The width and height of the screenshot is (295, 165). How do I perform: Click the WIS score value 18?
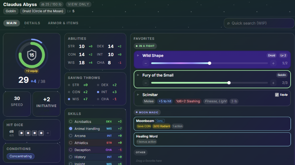[x=81, y=63]
